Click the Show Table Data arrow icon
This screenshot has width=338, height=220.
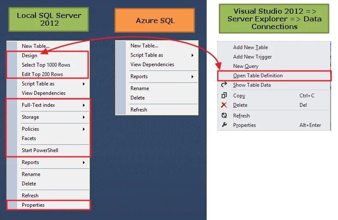tap(224, 85)
